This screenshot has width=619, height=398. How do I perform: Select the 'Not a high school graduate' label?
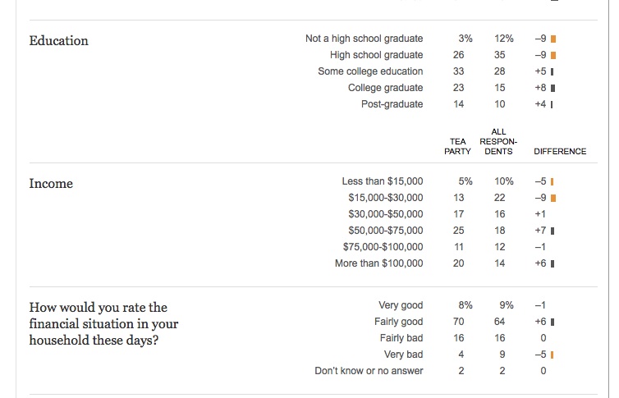pyautogui.click(x=364, y=39)
